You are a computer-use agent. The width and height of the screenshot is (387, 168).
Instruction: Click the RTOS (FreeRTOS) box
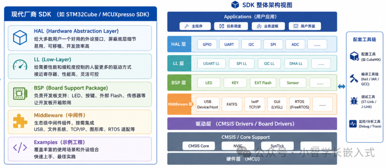(x=300, y=104)
